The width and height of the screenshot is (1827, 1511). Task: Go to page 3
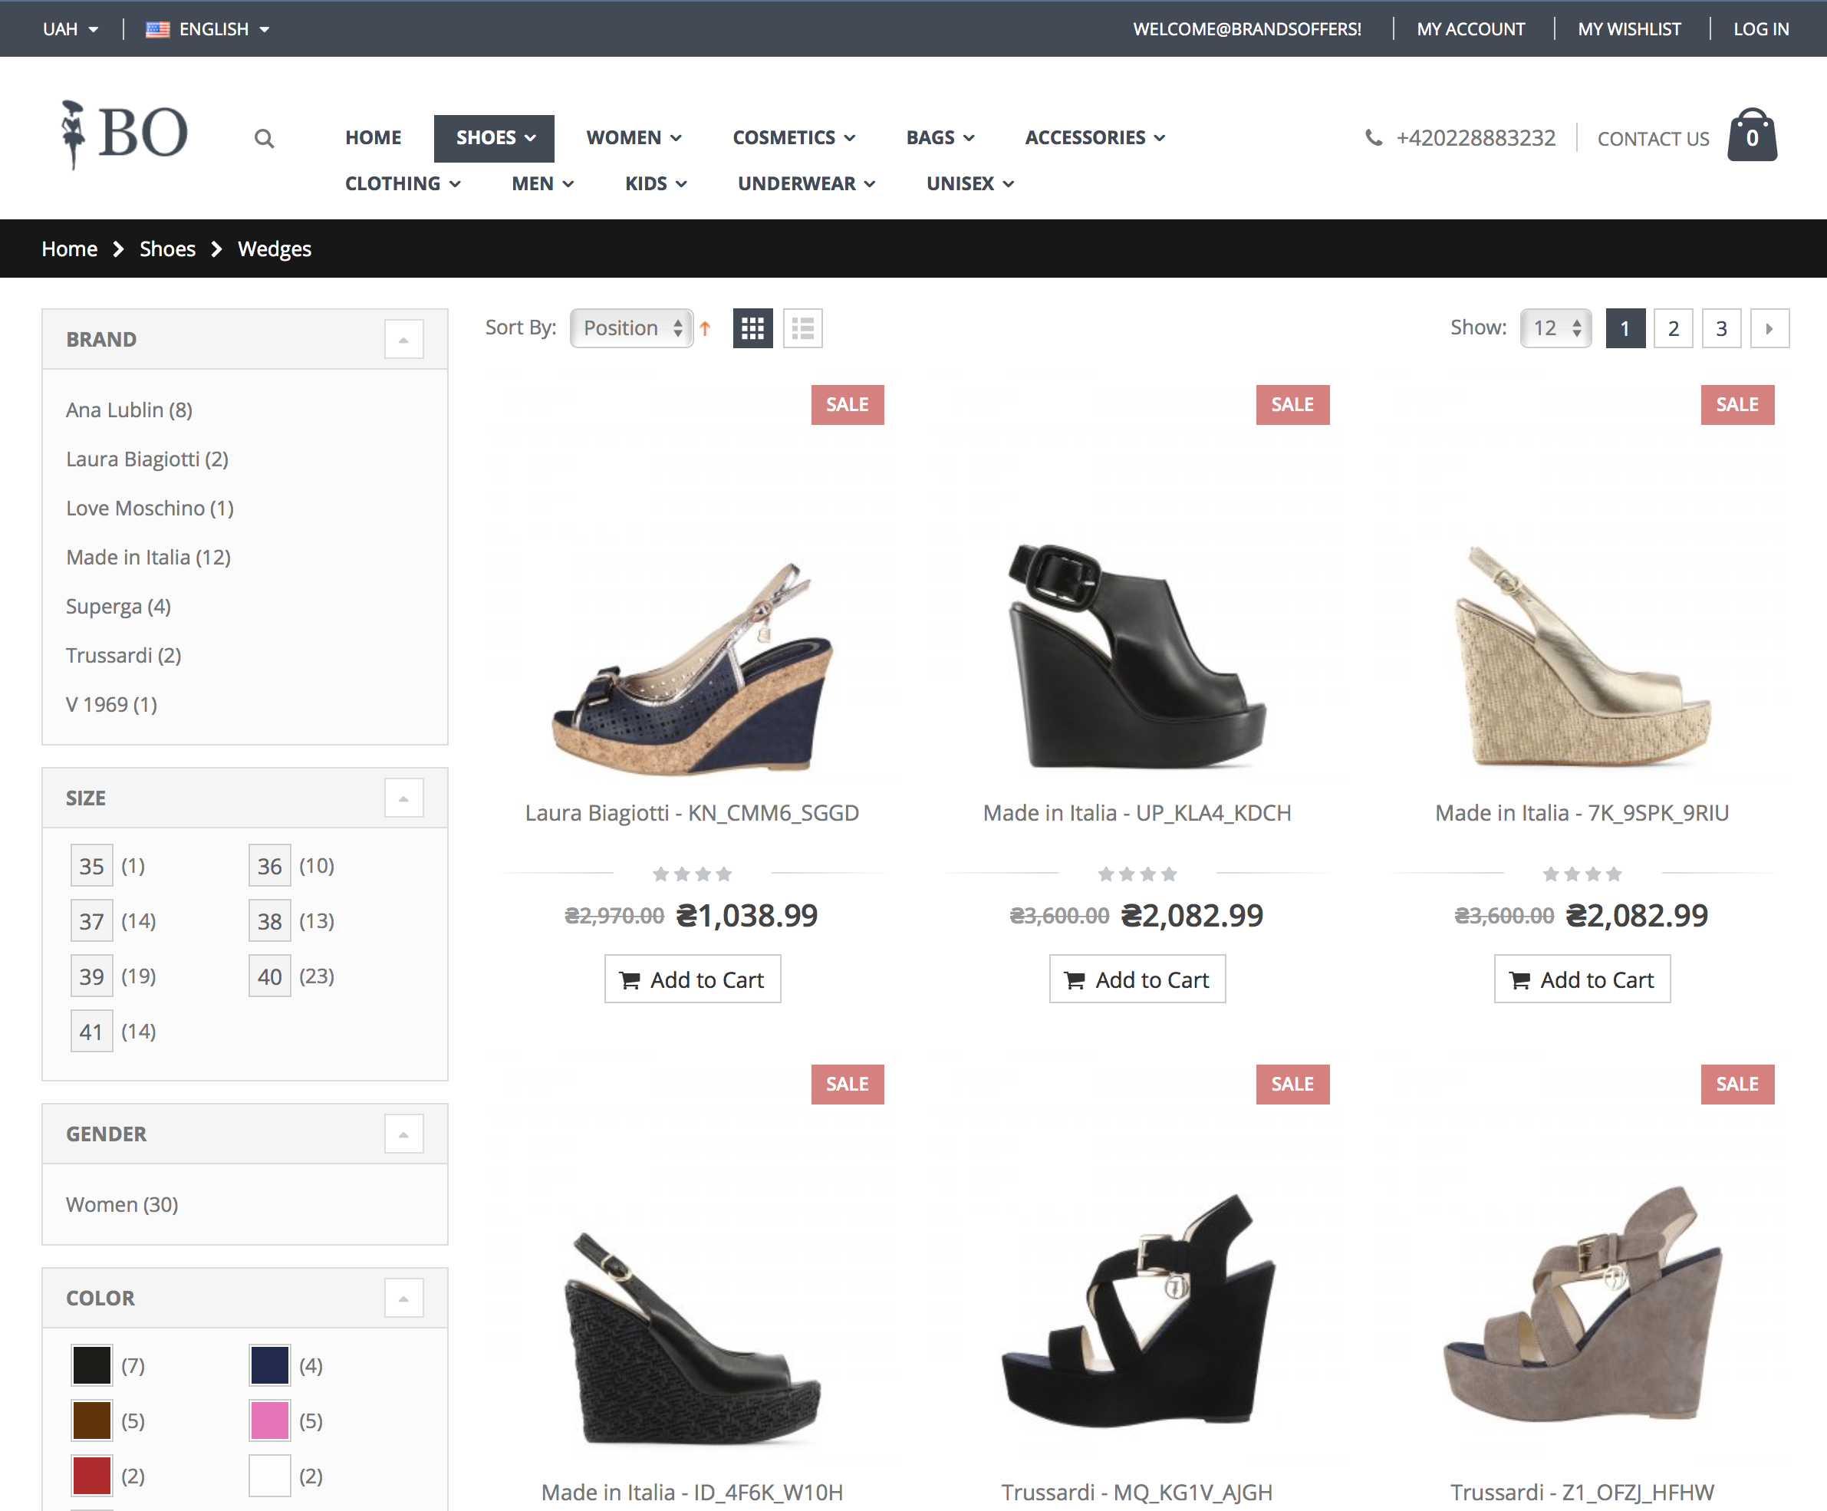tap(1721, 329)
